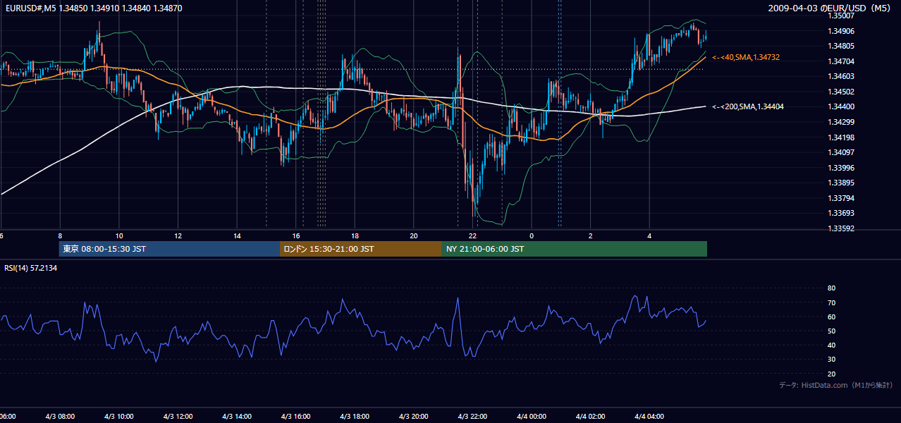Click the 4/3 18:00 date axis label
The image size is (901, 423).
[355, 417]
